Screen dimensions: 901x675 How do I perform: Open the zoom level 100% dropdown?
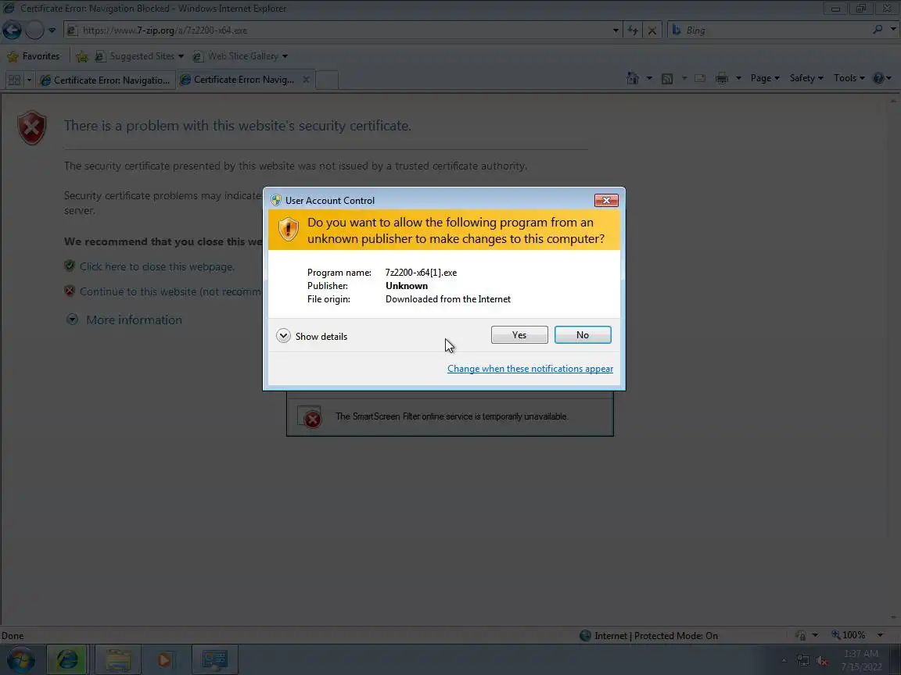(x=880, y=635)
